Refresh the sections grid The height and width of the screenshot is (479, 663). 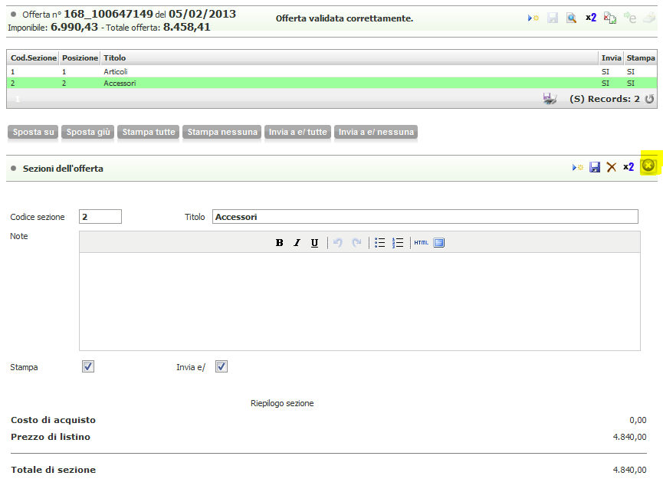point(649,99)
